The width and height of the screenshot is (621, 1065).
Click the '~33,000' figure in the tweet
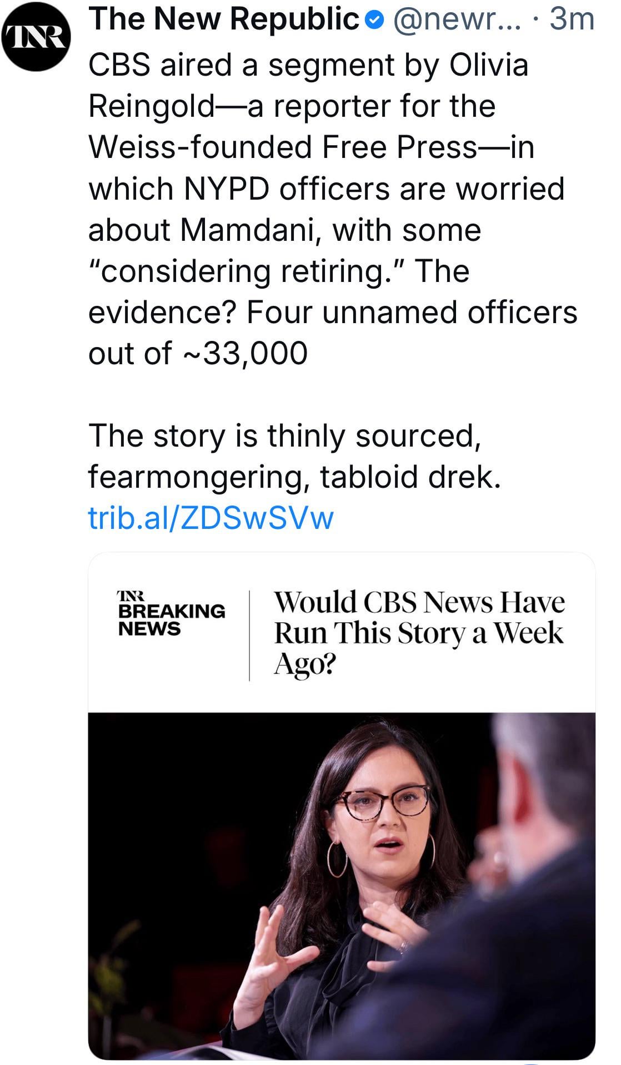click(x=245, y=353)
